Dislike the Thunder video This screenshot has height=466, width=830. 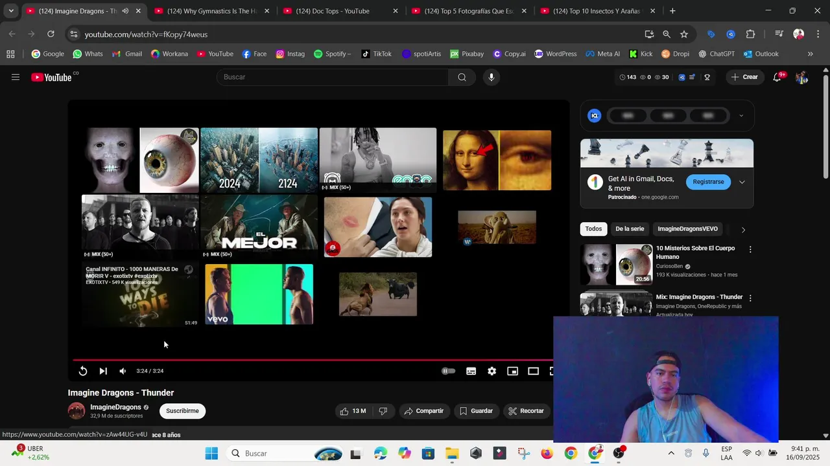(383, 411)
